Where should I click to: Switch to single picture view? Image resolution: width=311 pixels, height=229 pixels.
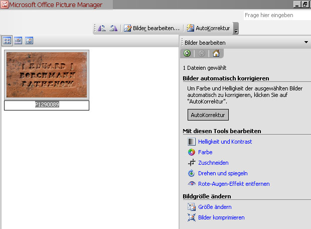(29, 41)
